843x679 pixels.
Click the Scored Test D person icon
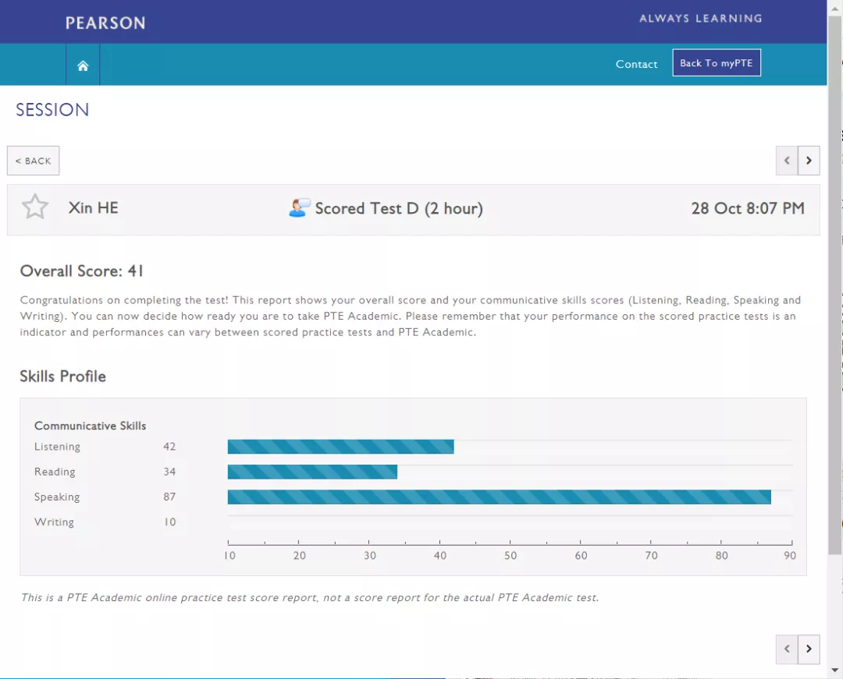(x=300, y=207)
